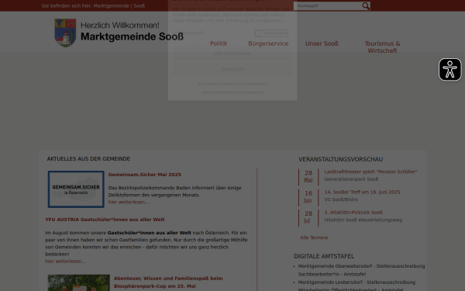This screenshot has height=291, width=465.
Task: Click the Biosphärenpark-Cup article photo
Action: [x=79, y=282]
